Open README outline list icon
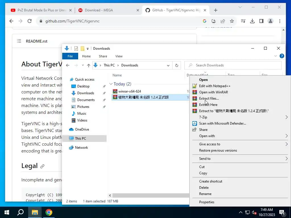The height and width of the screenshot is (218, 291). (19, 41)
